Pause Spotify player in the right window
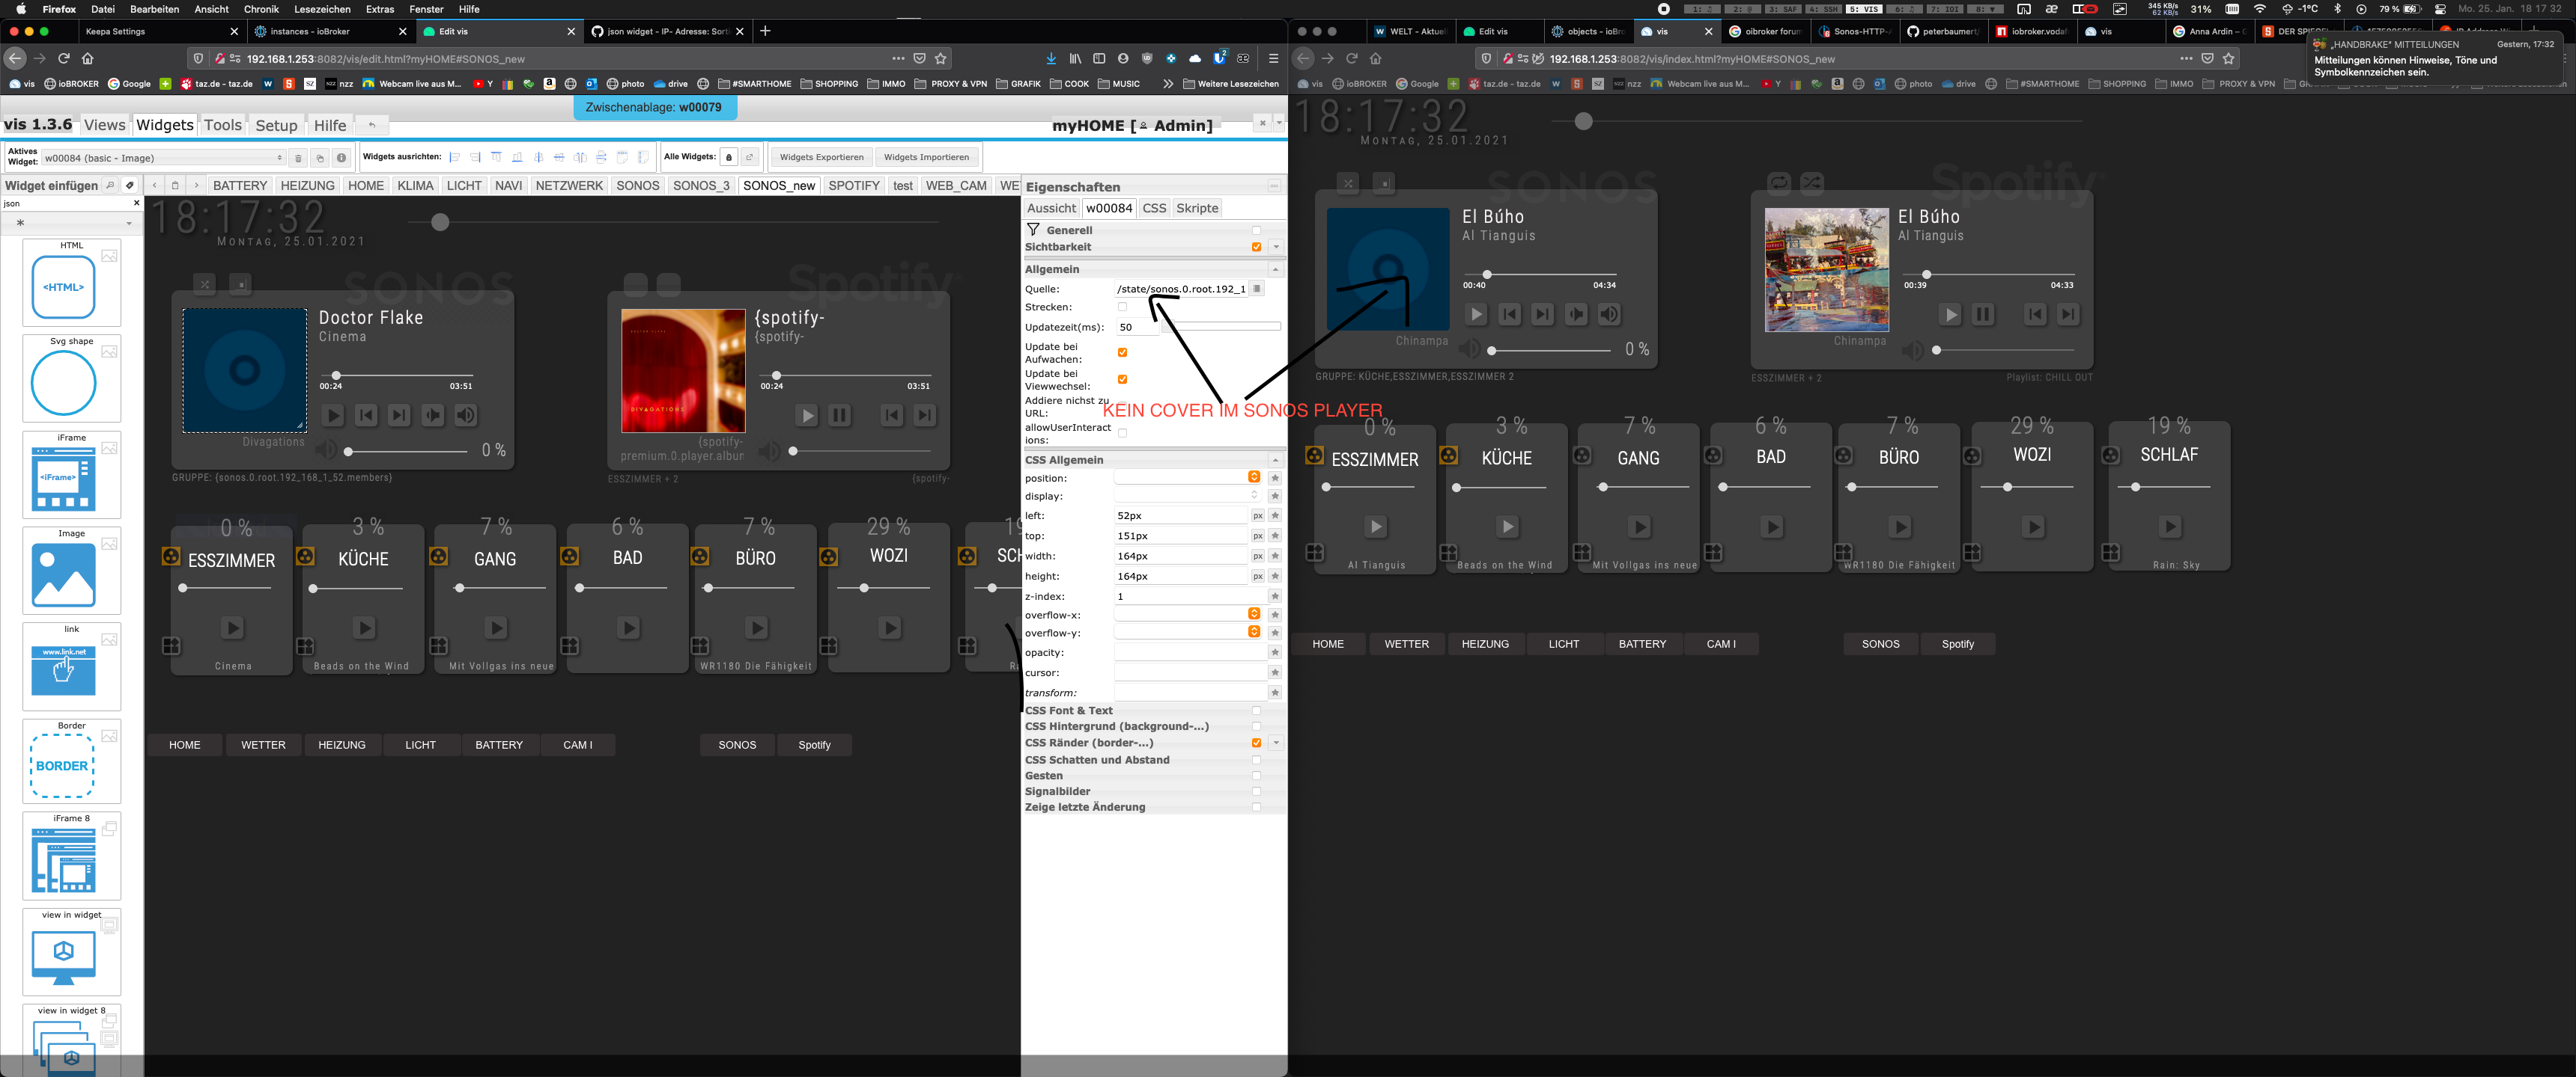Image resolution: width=2576 pixels, height=1077 pixels. coord(1983,315)
